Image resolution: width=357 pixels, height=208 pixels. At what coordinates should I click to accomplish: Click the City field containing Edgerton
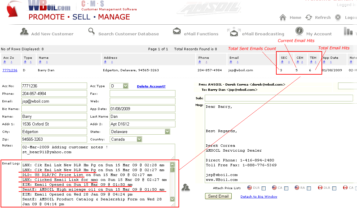click(54, 132)
